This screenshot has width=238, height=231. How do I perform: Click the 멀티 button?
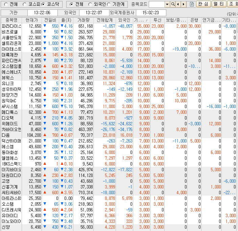point(219,4)
